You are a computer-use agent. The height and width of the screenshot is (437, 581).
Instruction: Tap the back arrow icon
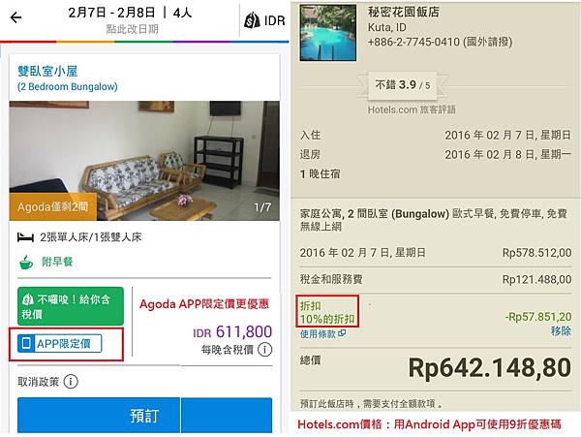click(x=15, y=17)
